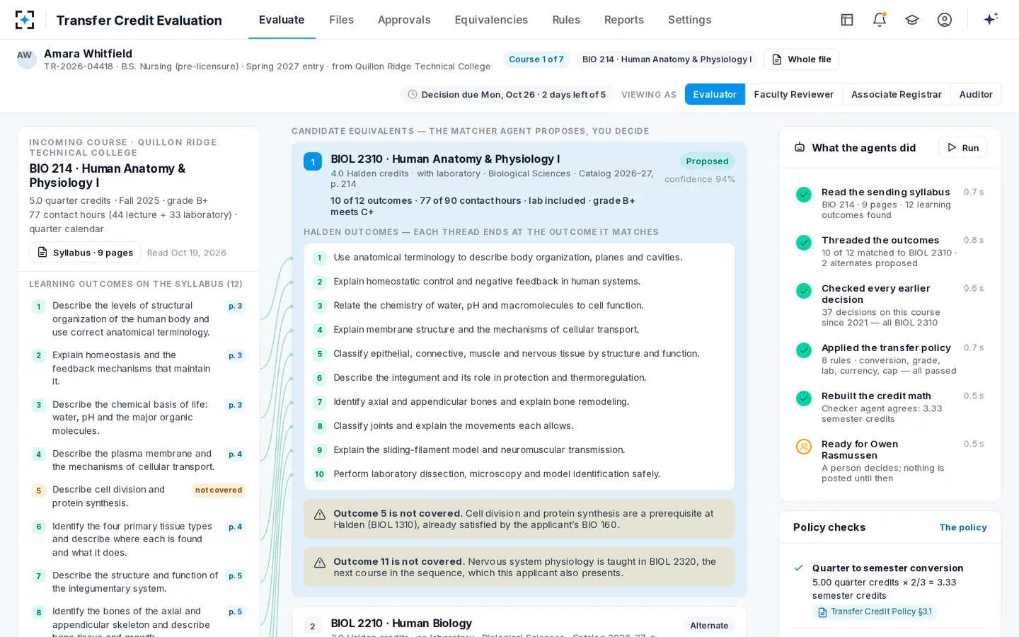
Task: Click the clock icon in the decision due chip
Action: (413, 94)
